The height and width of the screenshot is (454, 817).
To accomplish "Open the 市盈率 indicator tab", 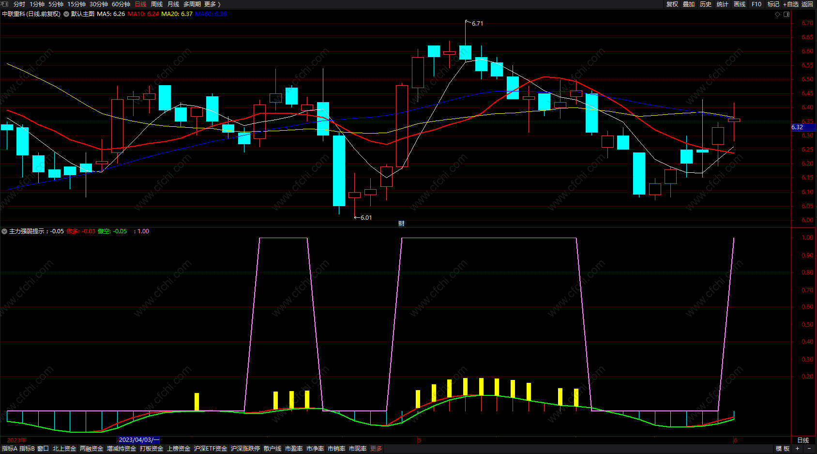I will (x=294, y=449).
